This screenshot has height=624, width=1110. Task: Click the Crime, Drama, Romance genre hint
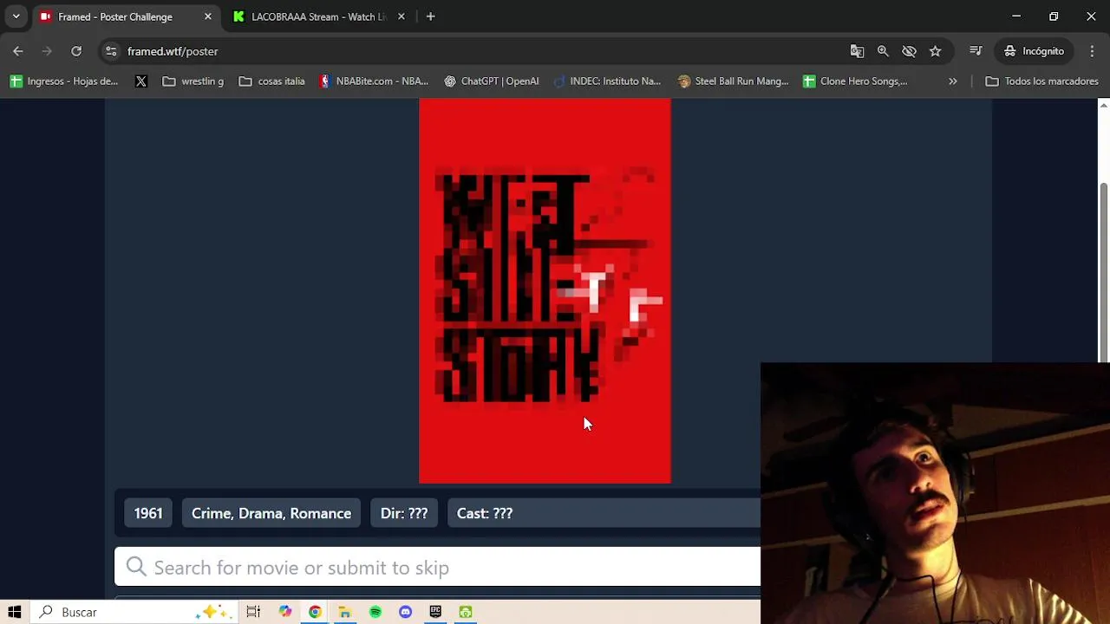pos(271,513)
